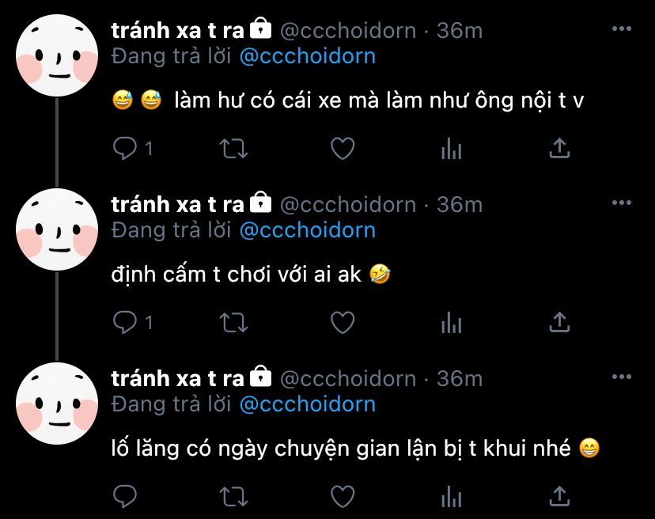Open the profile avatar of the second tweet
This screenshot has height=519, width=655.
pos(57,229)
